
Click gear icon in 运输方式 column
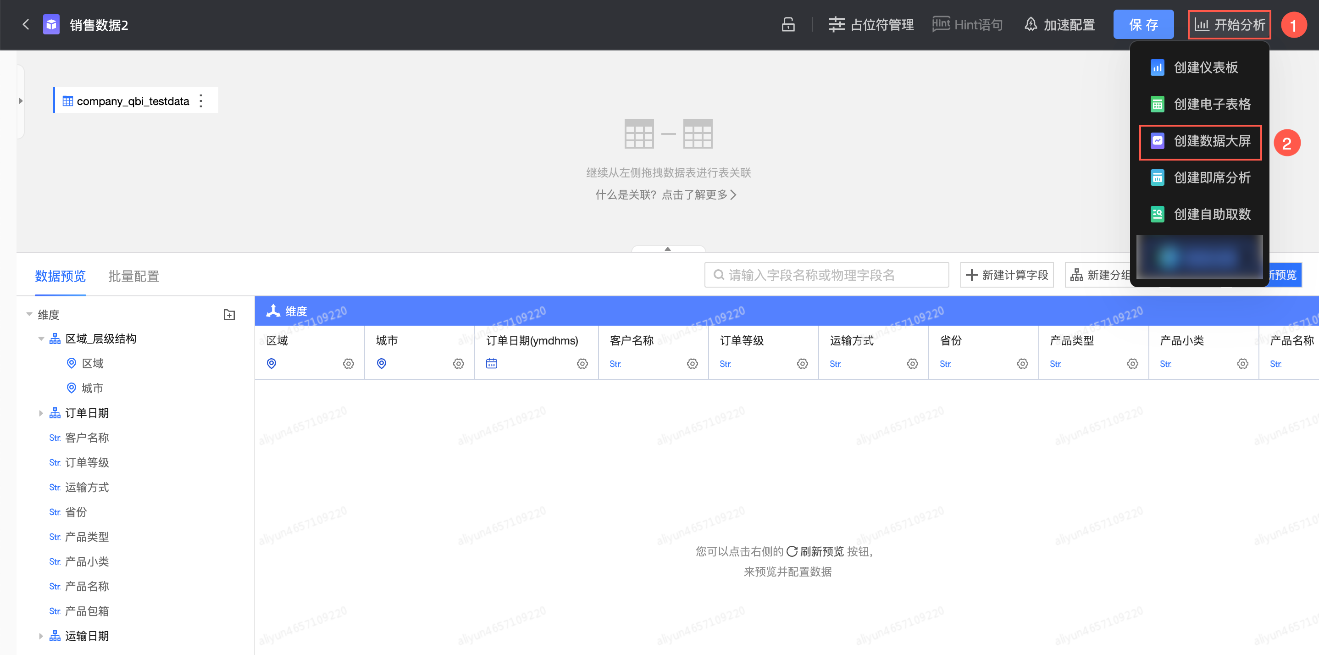913,364
